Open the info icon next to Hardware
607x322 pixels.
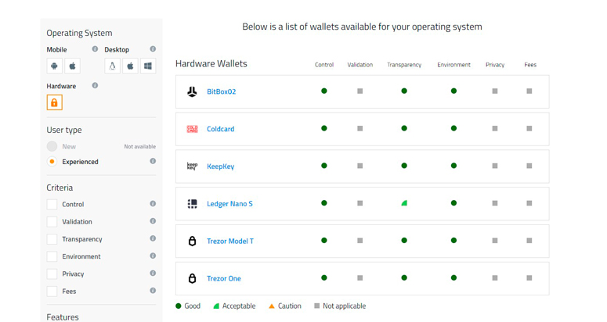point(95,86)
